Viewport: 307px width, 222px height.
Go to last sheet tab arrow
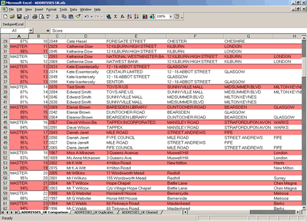tap(16, 212)
